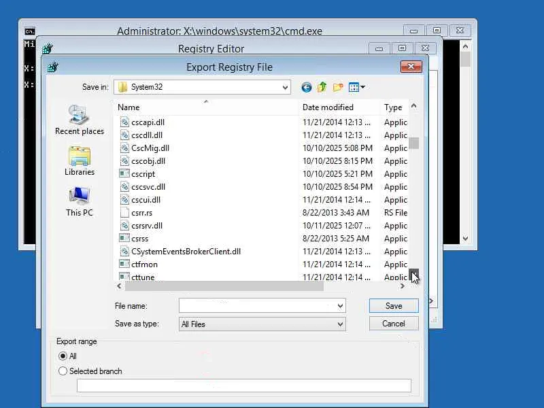Select the cscapi.dll file icon

[124, 122]
